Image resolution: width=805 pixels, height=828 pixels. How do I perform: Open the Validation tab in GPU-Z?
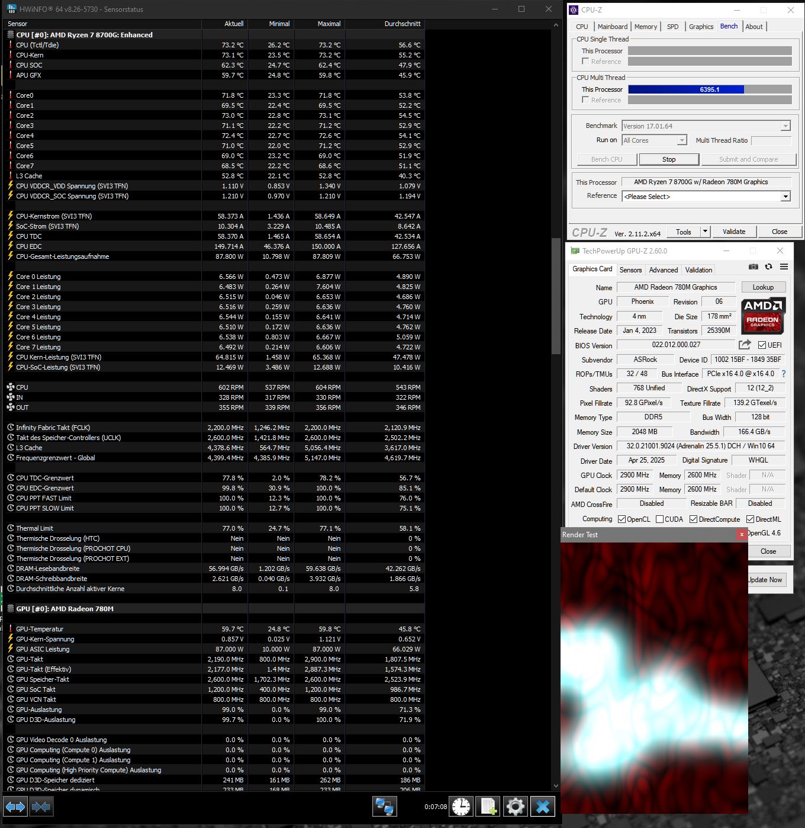tap(698, 270)
